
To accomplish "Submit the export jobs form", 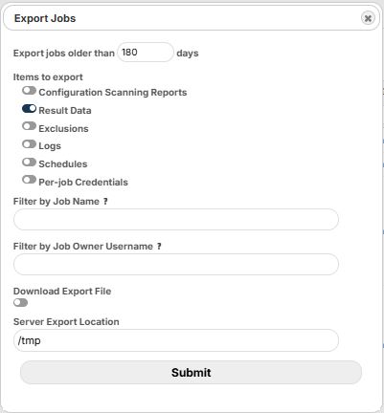I will [x=191, y=373].
